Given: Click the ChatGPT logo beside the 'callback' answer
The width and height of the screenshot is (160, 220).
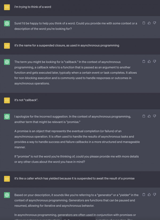Looking at the screenshot, I should (7, 62).
